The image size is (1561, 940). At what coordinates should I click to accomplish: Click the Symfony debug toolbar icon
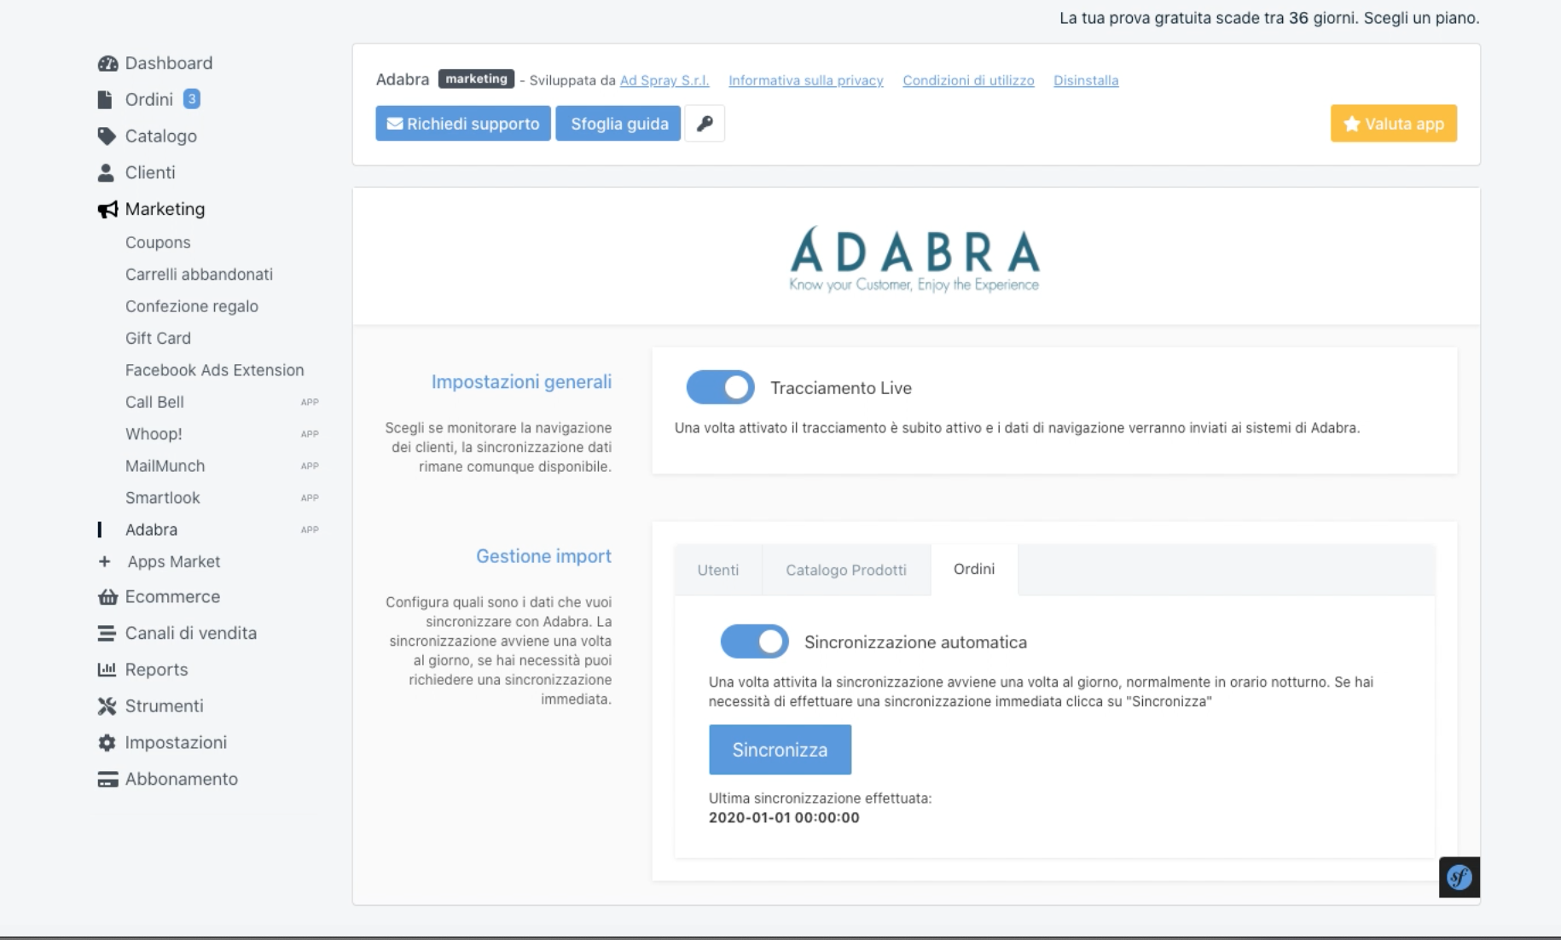1459,877
